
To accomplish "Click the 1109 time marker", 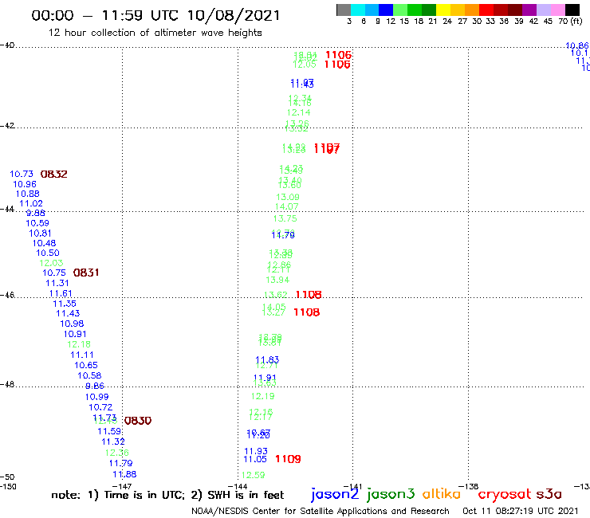I will 288,459.
